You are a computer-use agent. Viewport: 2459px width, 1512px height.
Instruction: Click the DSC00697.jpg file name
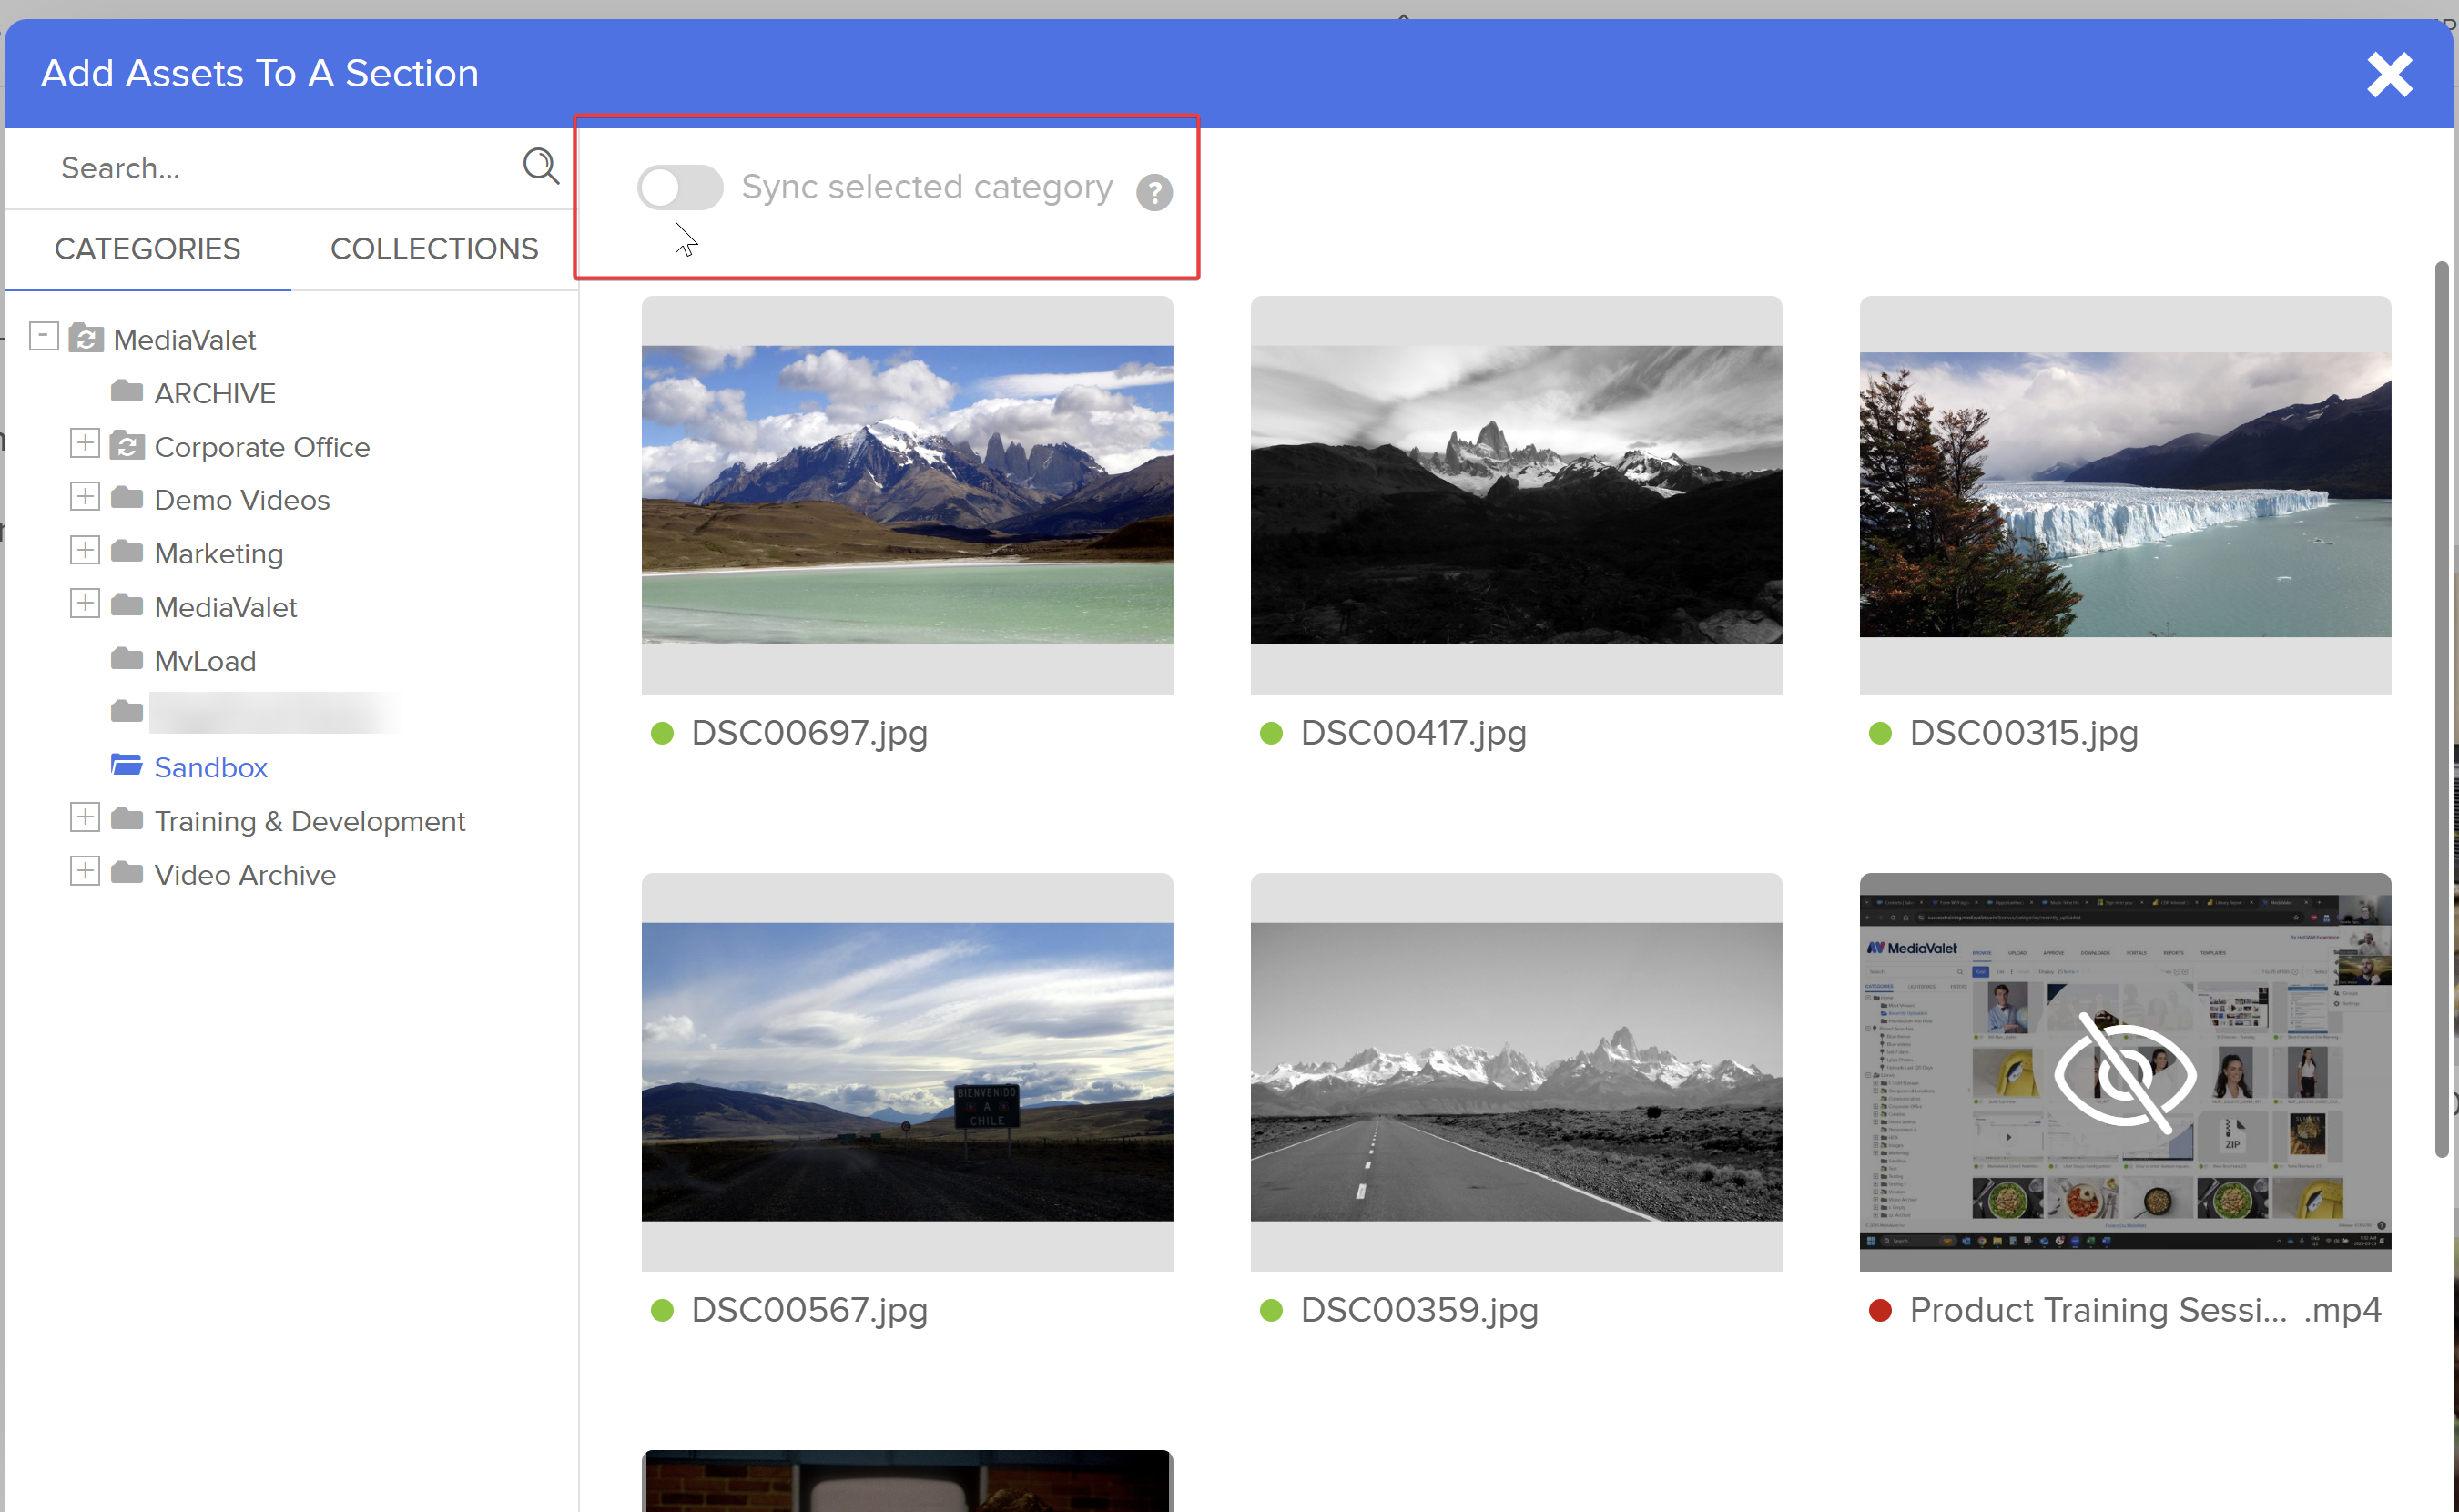810,734
